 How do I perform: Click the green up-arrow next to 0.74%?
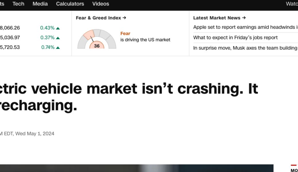pyautogui.click(x=58, y=47)
